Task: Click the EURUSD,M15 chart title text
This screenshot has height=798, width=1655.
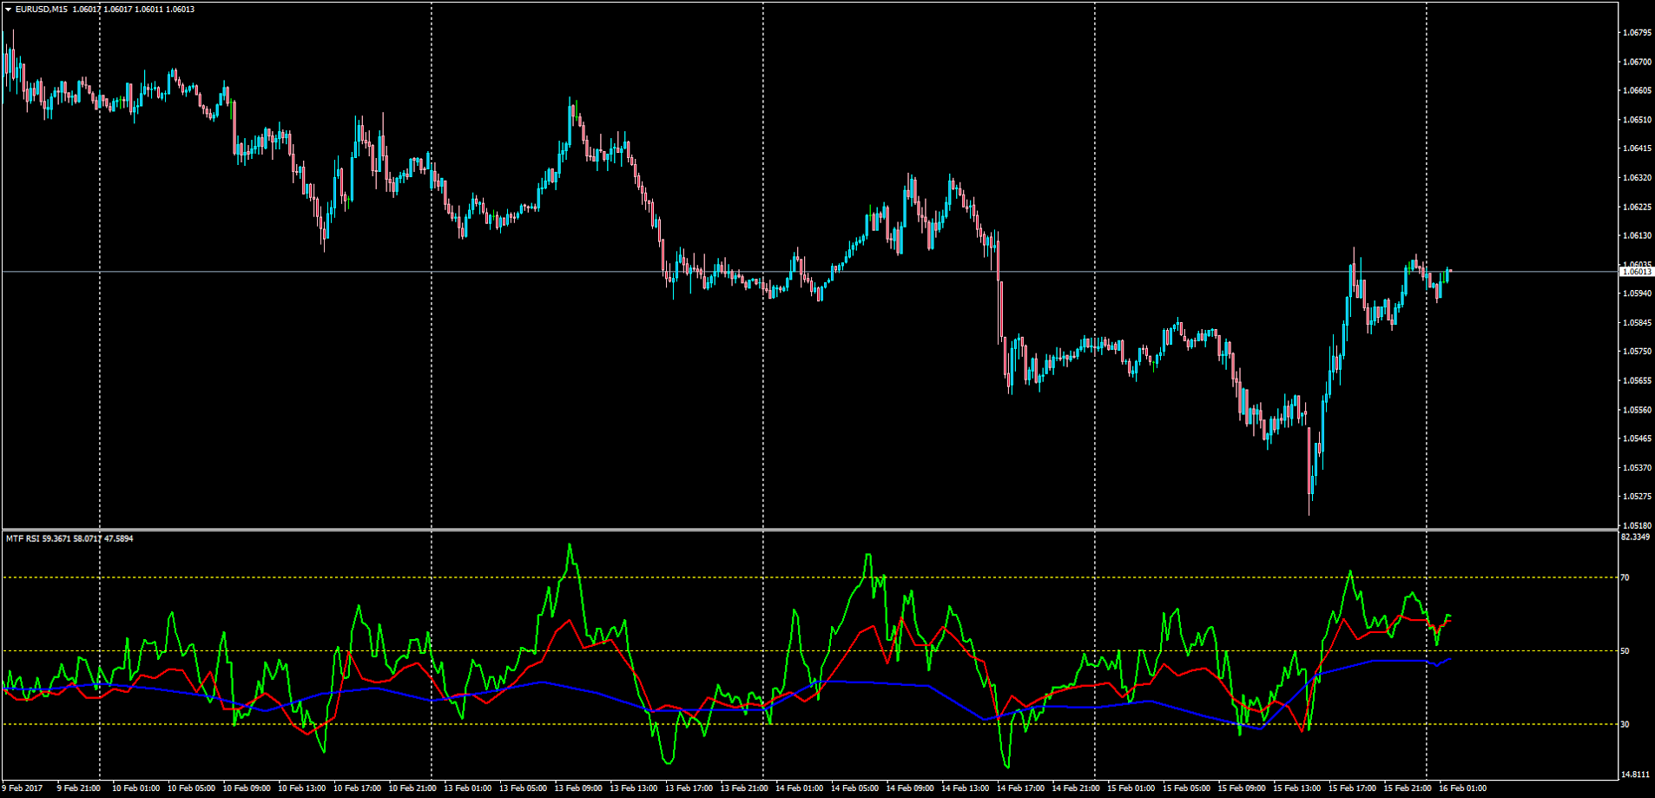Action: click(43, 10)
